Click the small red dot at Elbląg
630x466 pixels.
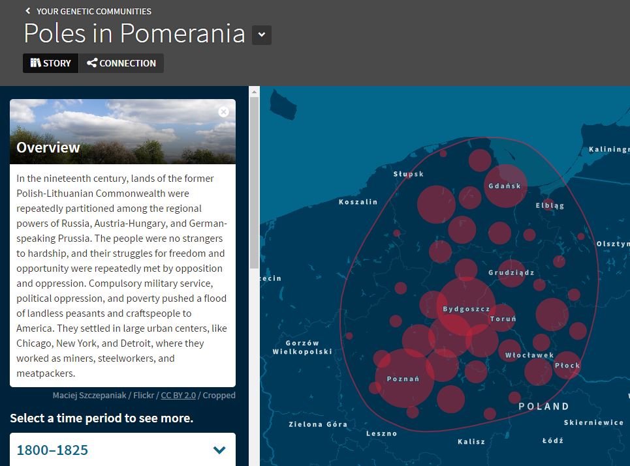548,205
